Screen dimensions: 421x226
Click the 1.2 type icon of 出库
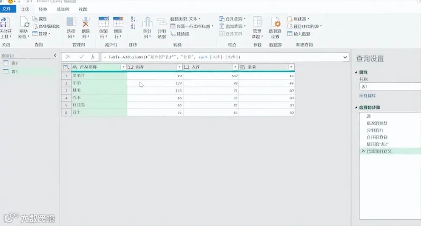click(131, 67)
